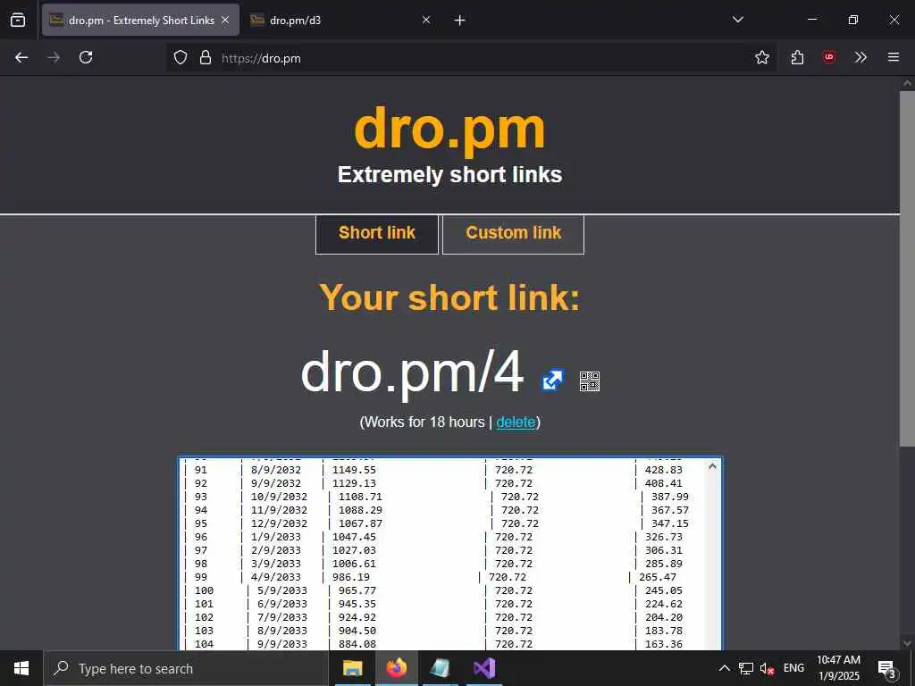Screen dimensions: 915x686
Task: Click the date 9/9/2032 in row 92
Action: (276, 483)
